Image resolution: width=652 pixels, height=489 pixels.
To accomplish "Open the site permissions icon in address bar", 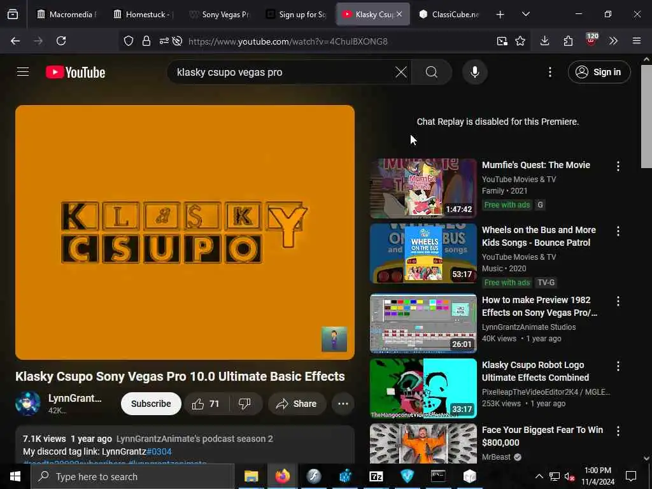I will [164, 41].
